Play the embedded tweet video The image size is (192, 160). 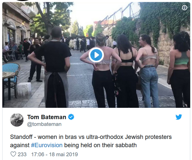coord(96,55)
